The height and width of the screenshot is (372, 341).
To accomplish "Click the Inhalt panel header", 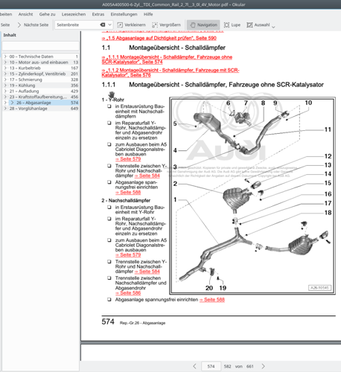I will pos(10,35).
